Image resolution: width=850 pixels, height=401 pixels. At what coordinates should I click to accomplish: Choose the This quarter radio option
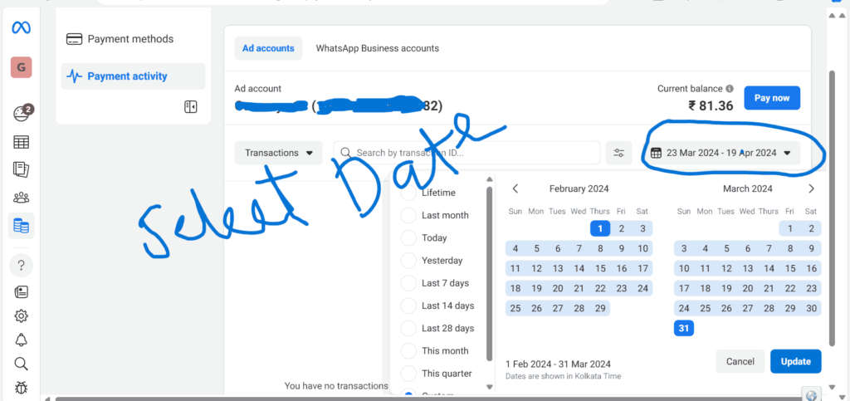tap(408, 374)
